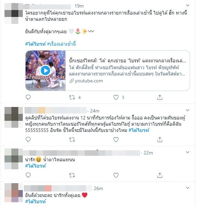198x206 pixels.
Task: Retweet the tweet with 4 retweets
Action: (72, 97)
